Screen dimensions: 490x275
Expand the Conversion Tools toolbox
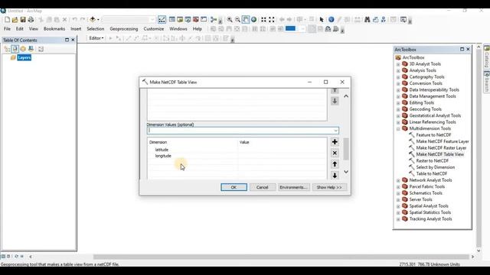point(398,83)
